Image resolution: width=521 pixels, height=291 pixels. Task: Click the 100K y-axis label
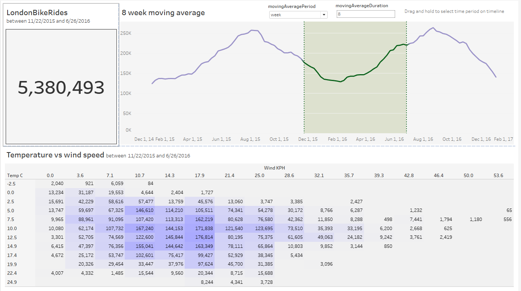point(126,93)
